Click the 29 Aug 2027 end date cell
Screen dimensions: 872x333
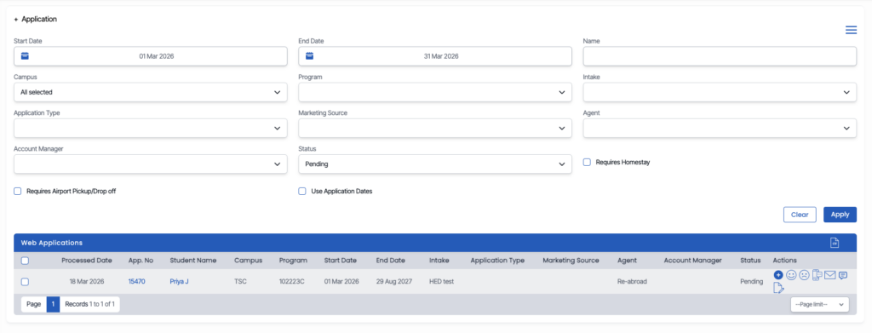click(394, 282)
